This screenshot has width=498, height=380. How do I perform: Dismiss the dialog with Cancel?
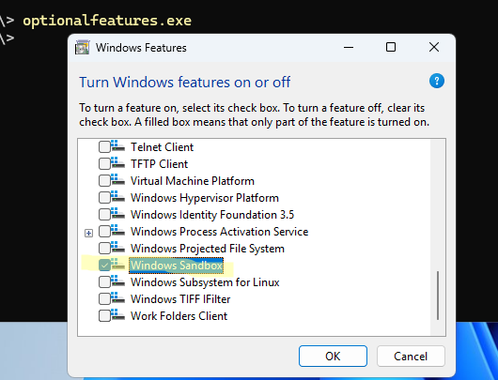(411, 357)
